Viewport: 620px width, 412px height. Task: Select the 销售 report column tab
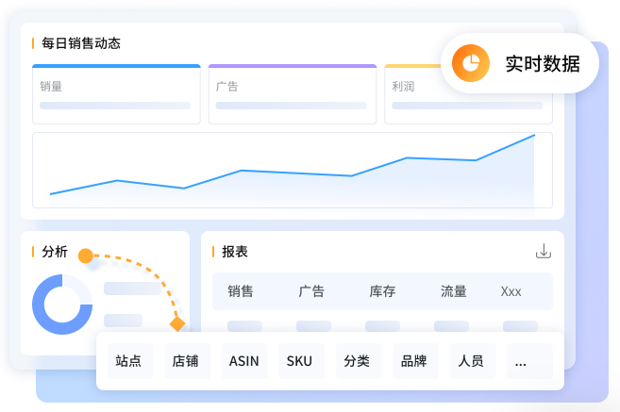pos(241,291)
